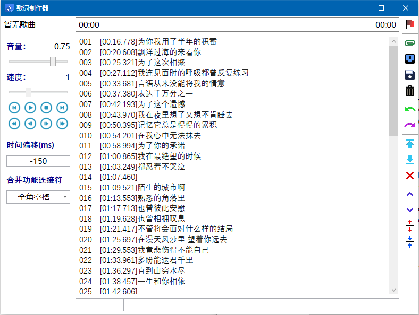Click the speed slider handle

point(28,92)
